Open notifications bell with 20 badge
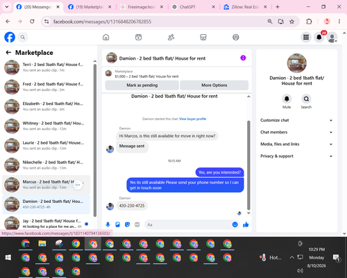347x278 pixels. (x=319, y=37)
